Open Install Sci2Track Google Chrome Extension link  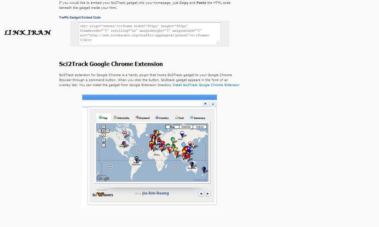point(206,85)
